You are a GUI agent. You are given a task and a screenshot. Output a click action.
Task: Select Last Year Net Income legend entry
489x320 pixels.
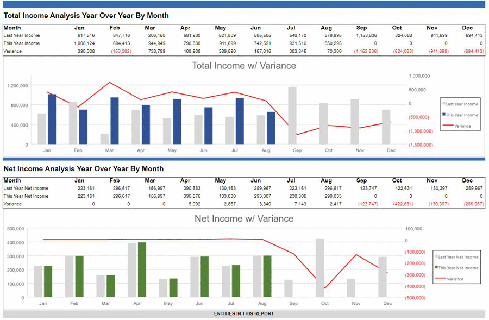pyautogui.click(x=458, y=257)
